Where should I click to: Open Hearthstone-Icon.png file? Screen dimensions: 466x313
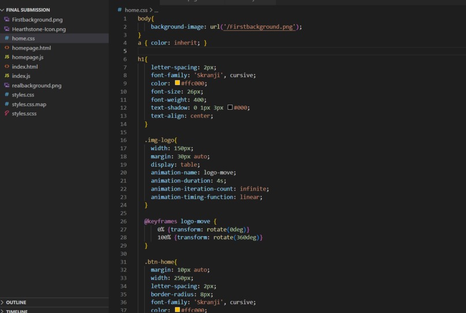pyautogui.click(x=39, y=29)
